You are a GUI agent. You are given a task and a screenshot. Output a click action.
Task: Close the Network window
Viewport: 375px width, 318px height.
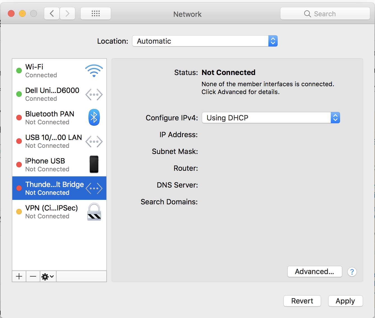point(11,13)
